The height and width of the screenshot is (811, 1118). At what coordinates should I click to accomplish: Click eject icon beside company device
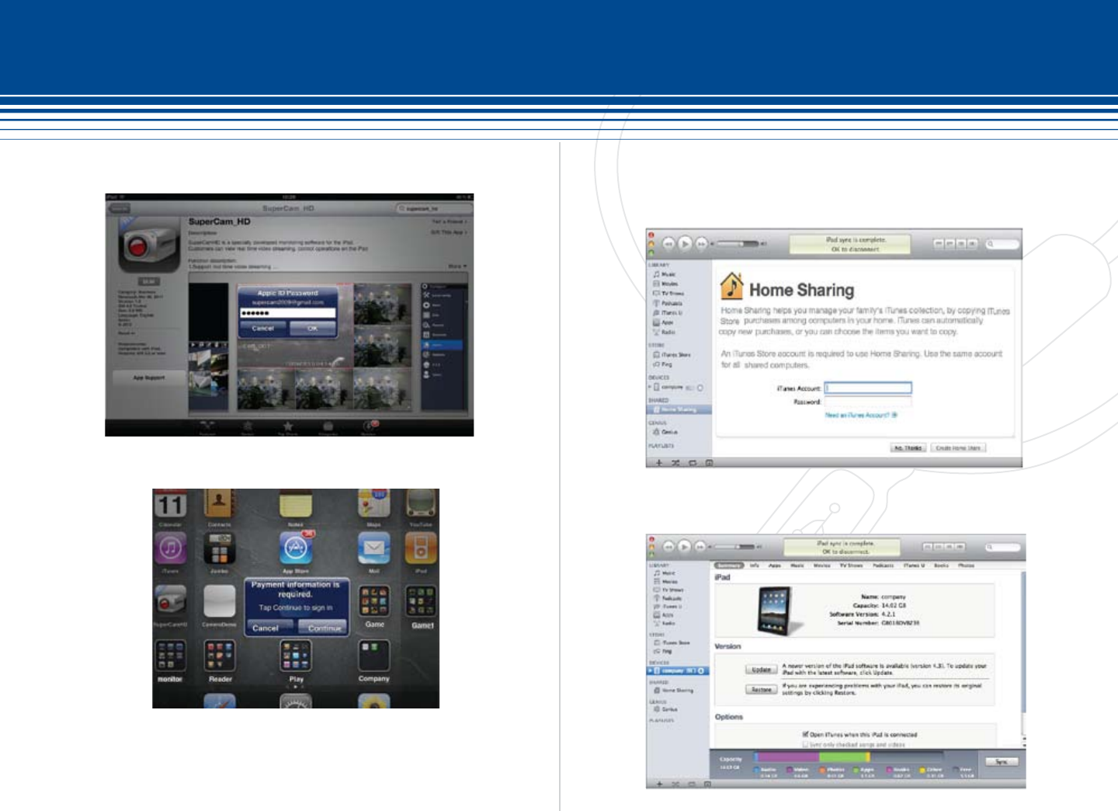(x=700, y=670)
